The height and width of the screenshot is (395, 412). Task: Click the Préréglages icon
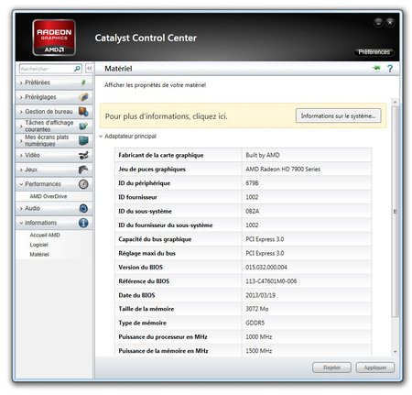click(83, 97)
